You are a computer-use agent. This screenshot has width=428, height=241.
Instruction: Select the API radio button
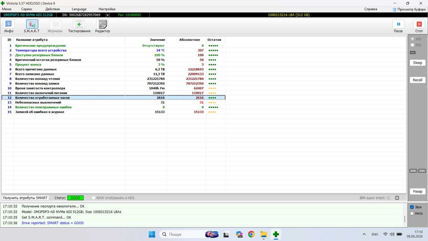point(413,39)
